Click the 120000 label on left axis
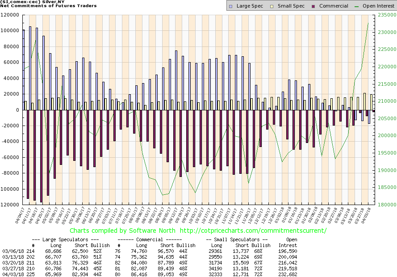Image resolution: width=397 pixels, height=277 pixels. pos(13,15)
